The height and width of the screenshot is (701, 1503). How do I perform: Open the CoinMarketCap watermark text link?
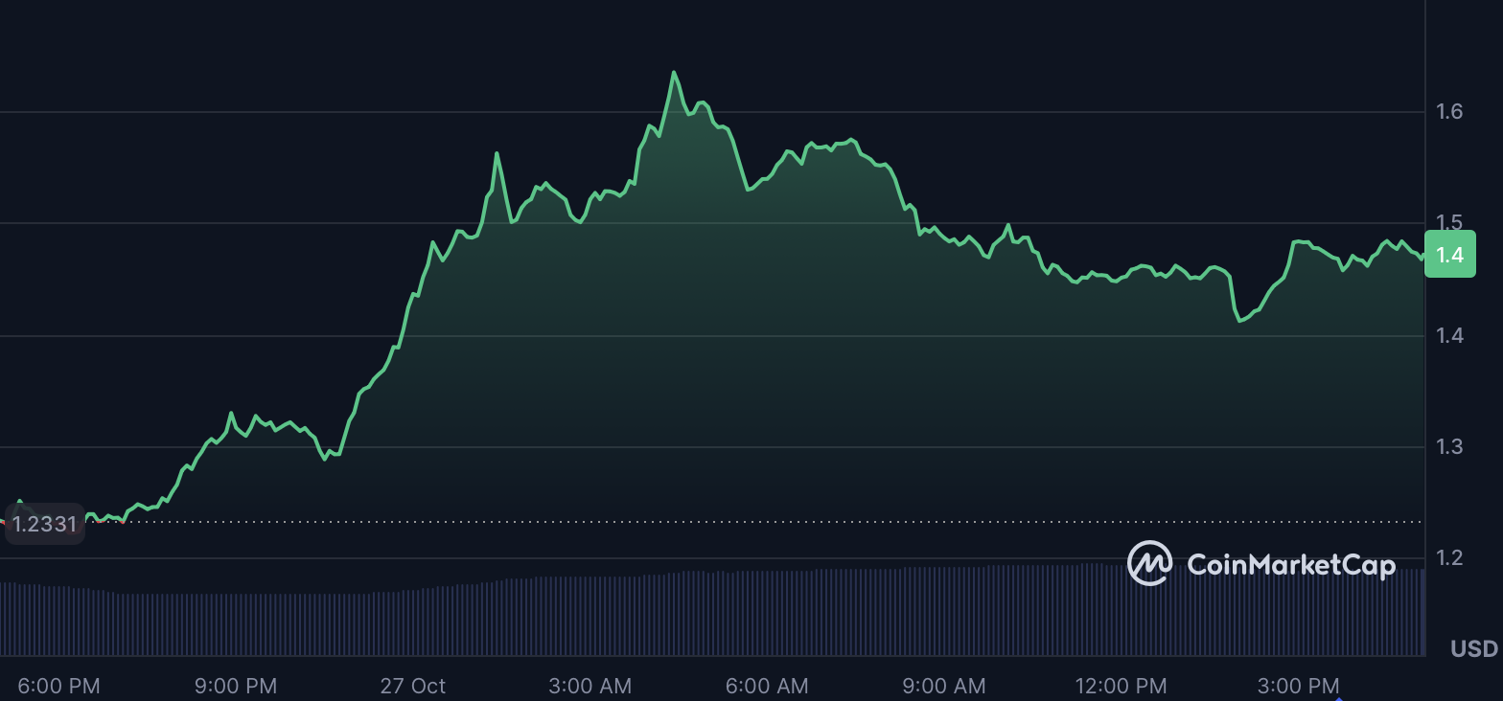coord(1290,565)
